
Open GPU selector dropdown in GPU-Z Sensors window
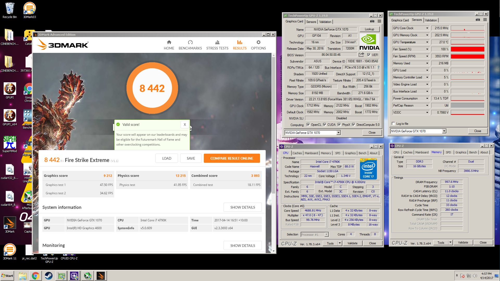(444, 131)
